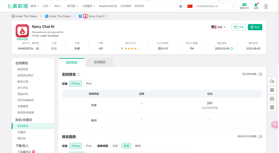The width and height of the screenshot is (279, 153).
Task: Open the QR code icon on right sidebar
Action: [x=272, y=90]
